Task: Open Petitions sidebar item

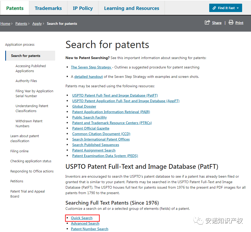Action: 17,181
